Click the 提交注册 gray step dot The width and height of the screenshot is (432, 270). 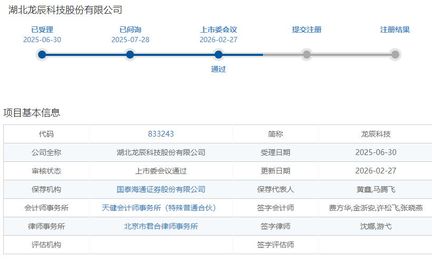pyautogui.click(x=307, y=54)
